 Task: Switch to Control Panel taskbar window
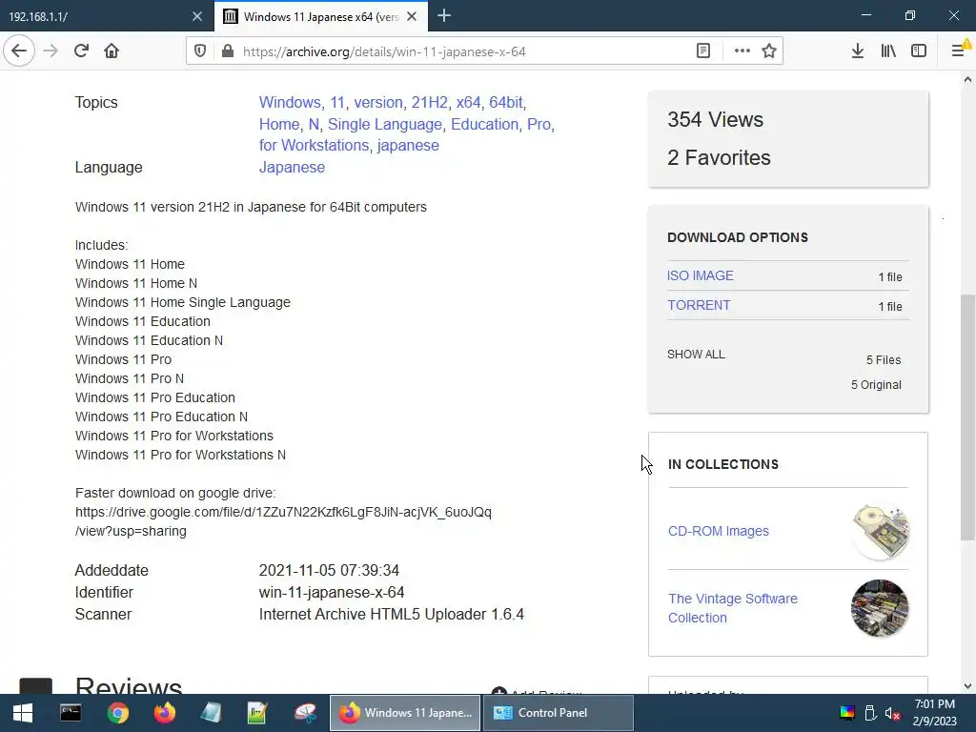tap(559, 713)
